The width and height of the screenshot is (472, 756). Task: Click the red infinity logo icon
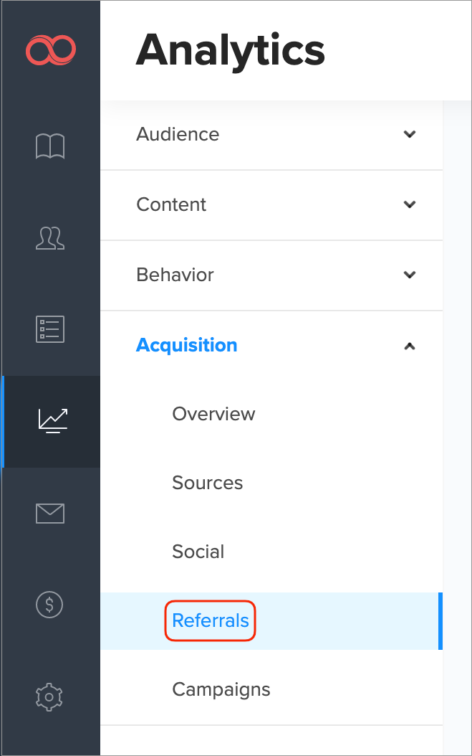tap(50, 51)
